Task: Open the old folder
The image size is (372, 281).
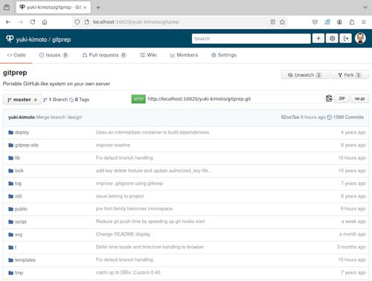Action: pos(18,196)
